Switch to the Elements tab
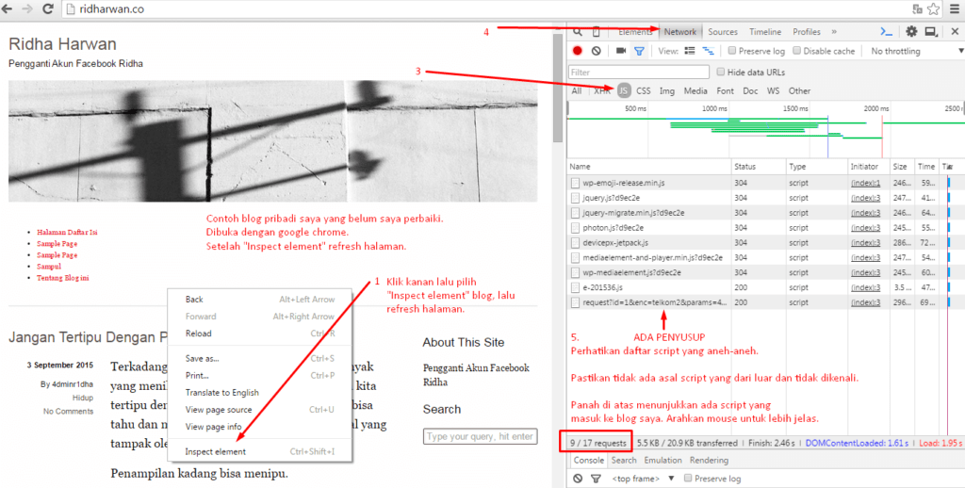 click(635, 32)
